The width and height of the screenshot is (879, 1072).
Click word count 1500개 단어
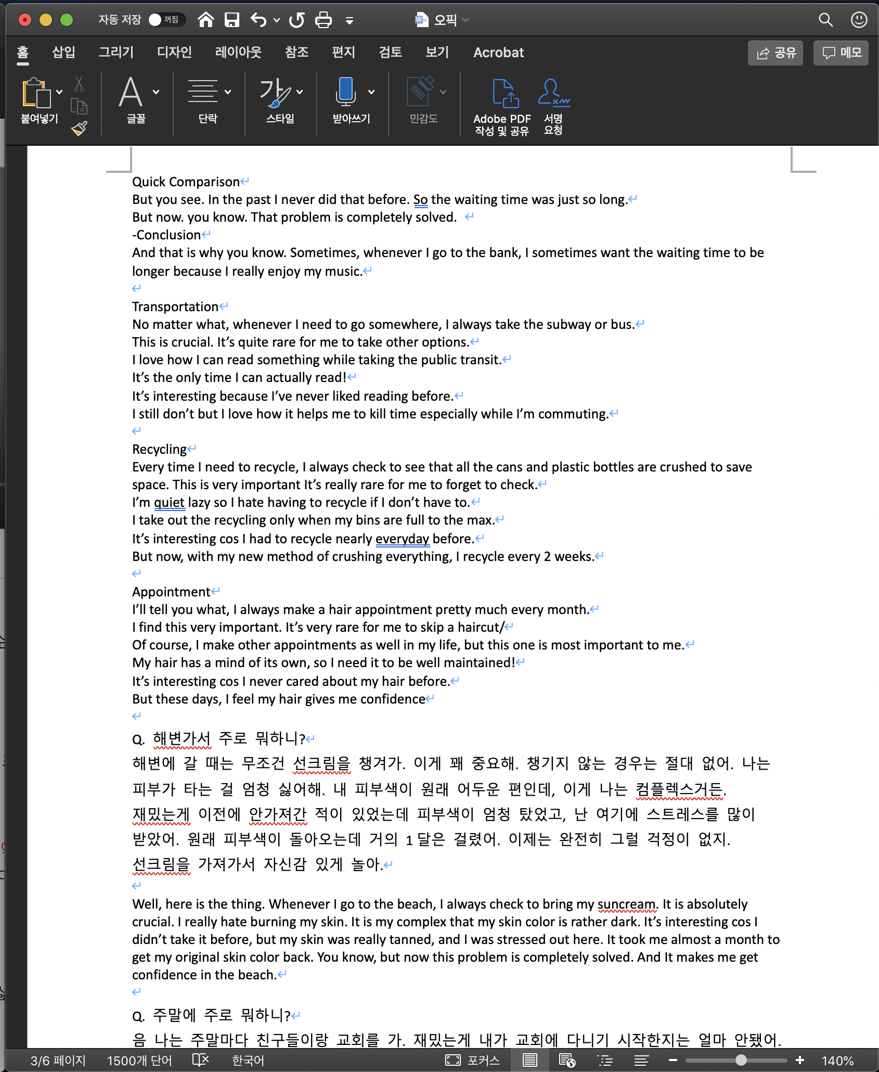139,1060
